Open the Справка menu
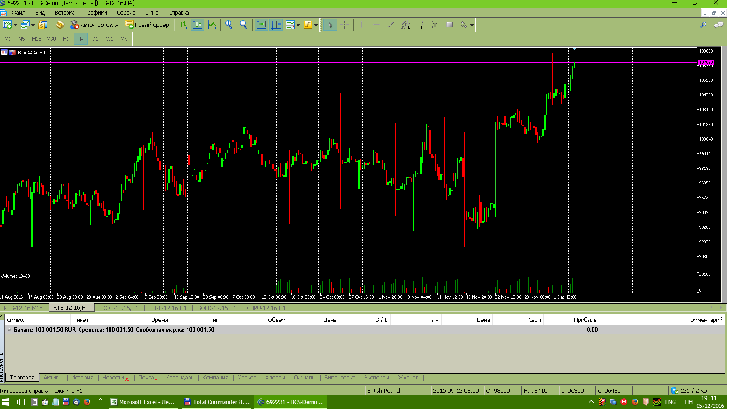Image resolution: width=730 pixels, height=411 pixels. (178, 13)
